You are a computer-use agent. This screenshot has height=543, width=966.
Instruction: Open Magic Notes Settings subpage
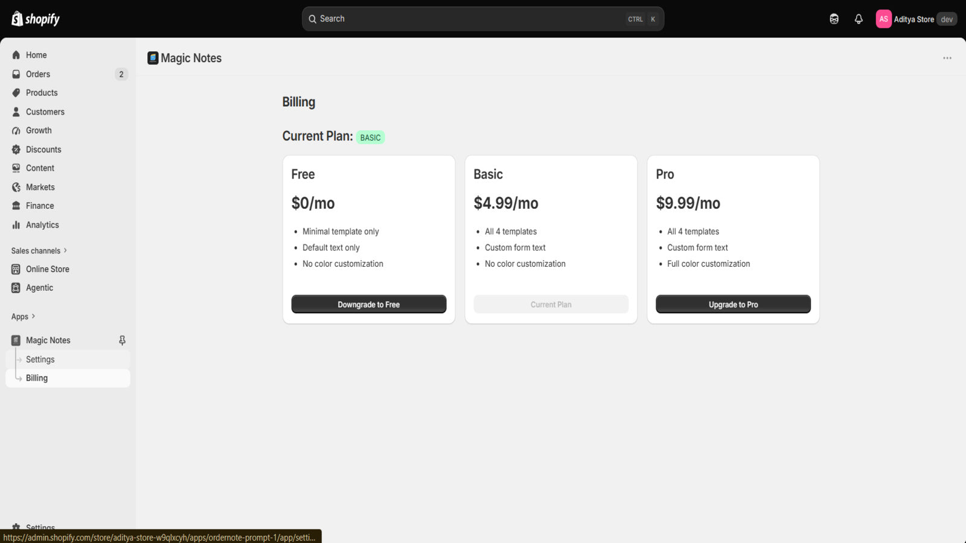[x=68, y=360]
